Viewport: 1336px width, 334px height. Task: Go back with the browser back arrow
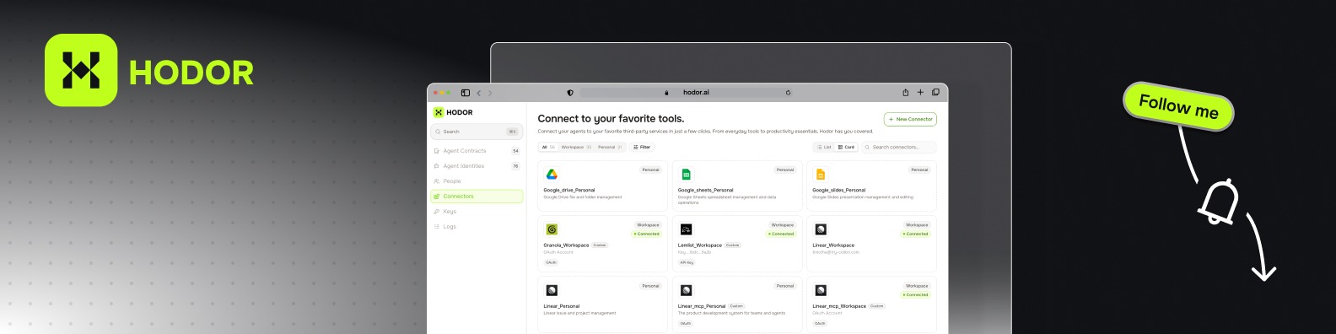(x=478, y=93)
